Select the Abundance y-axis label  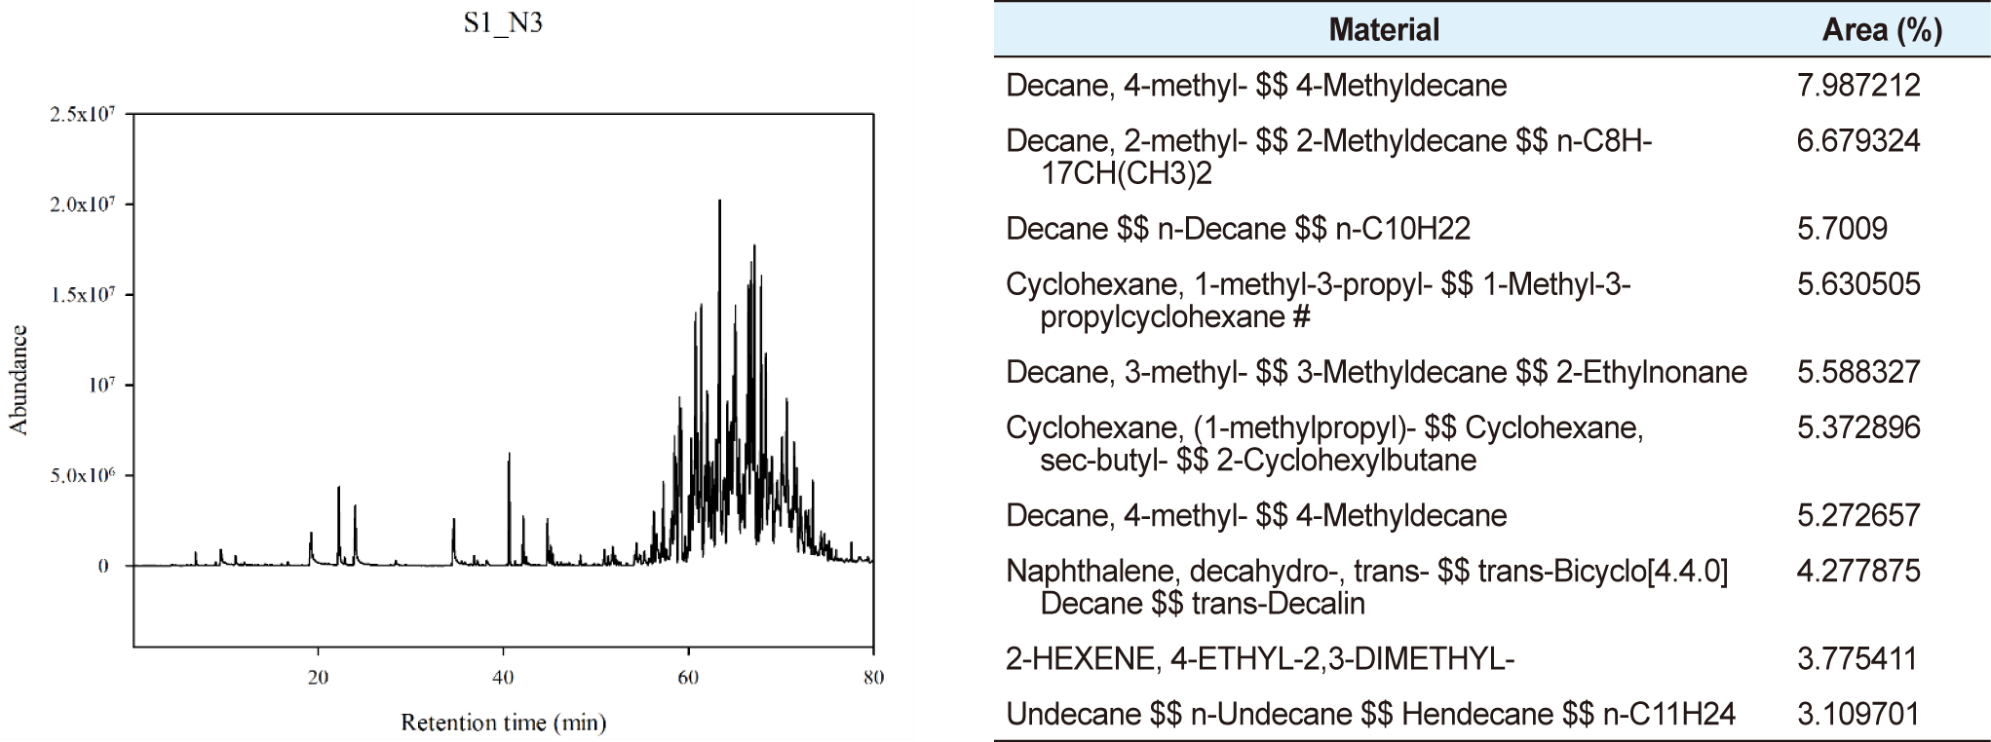19,381
